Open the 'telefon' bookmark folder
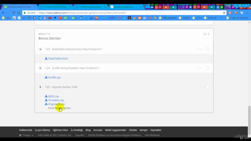 click(184, 18)
